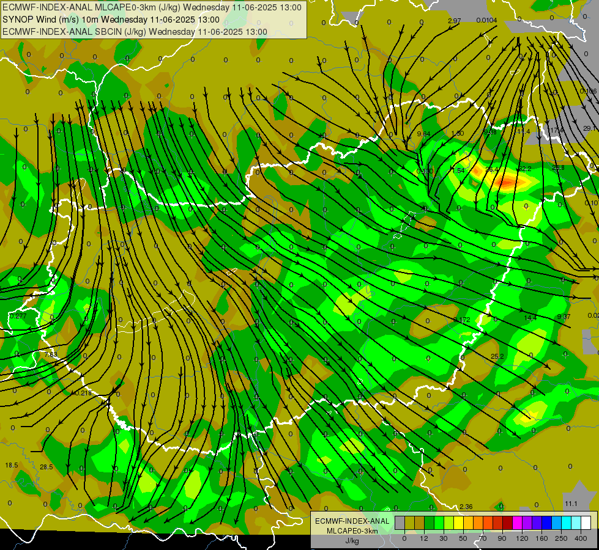599x550 pixels.
Task: Click the legend tick label 250
Action: 561,538
